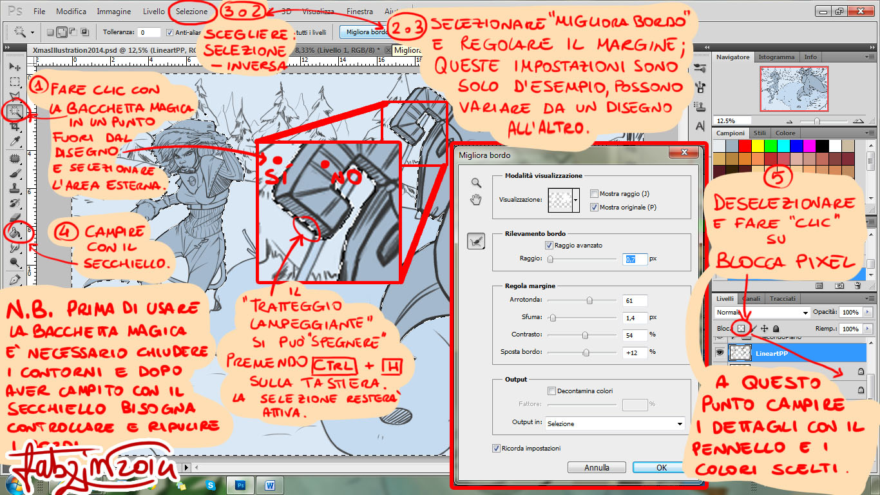Open the Livelli panel options menu
880x495 pixels.
[869, 299]
